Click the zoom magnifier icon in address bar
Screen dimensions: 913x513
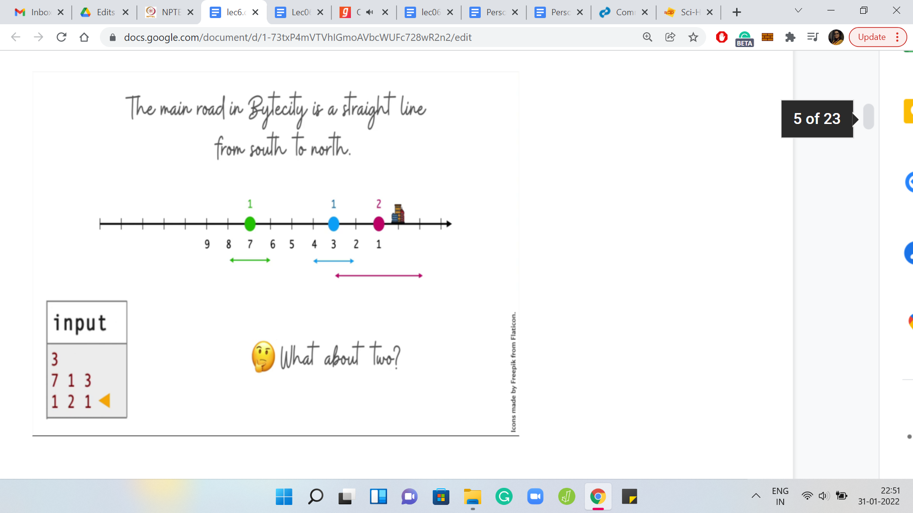coord(647,37)
